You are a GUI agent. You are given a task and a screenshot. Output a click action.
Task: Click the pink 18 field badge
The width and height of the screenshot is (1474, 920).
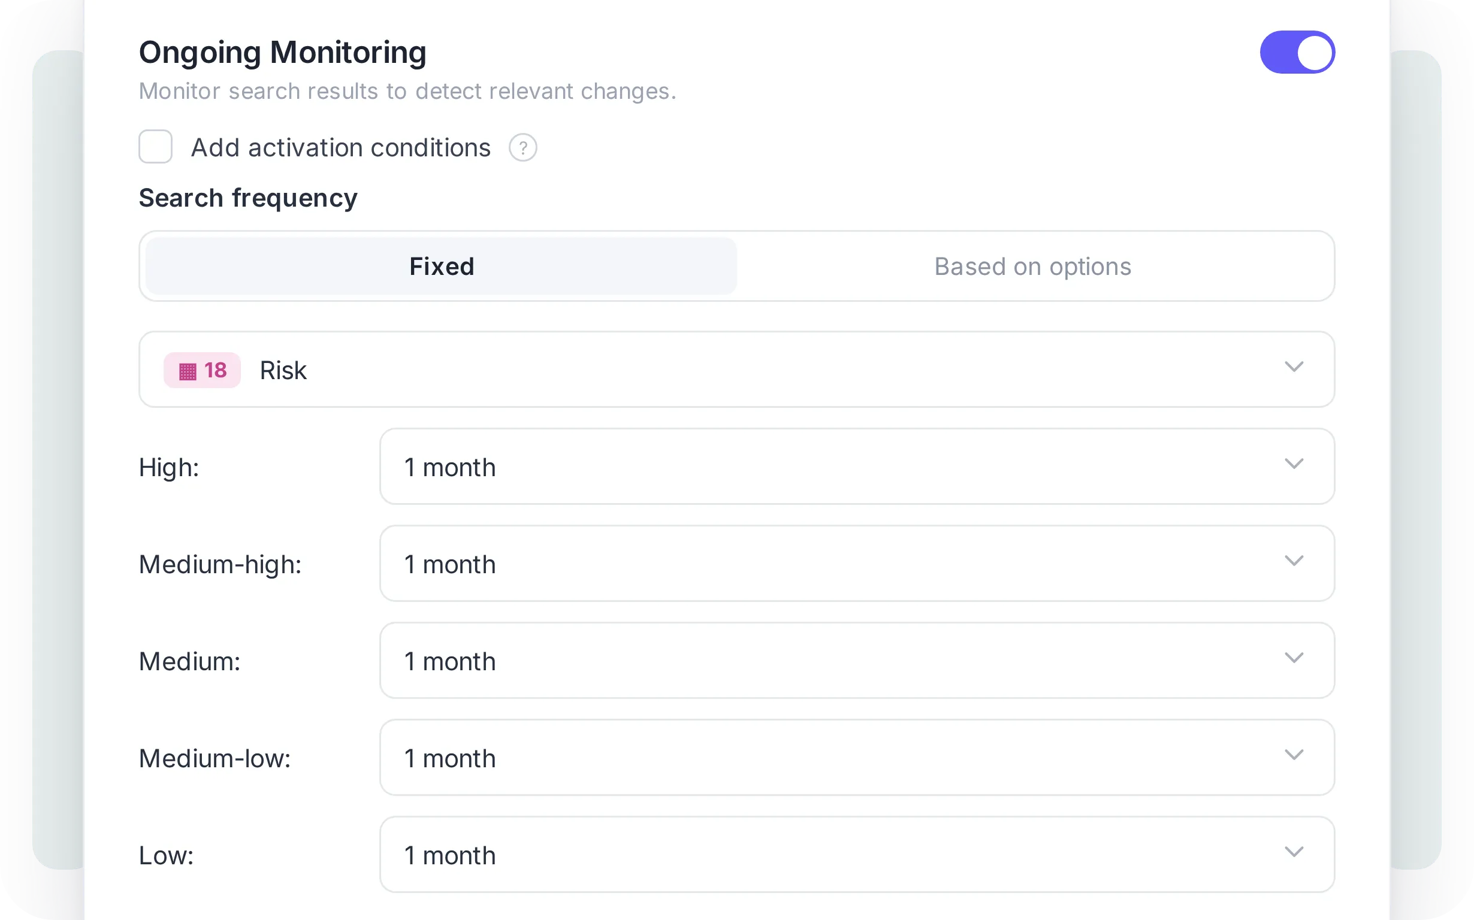202,370
